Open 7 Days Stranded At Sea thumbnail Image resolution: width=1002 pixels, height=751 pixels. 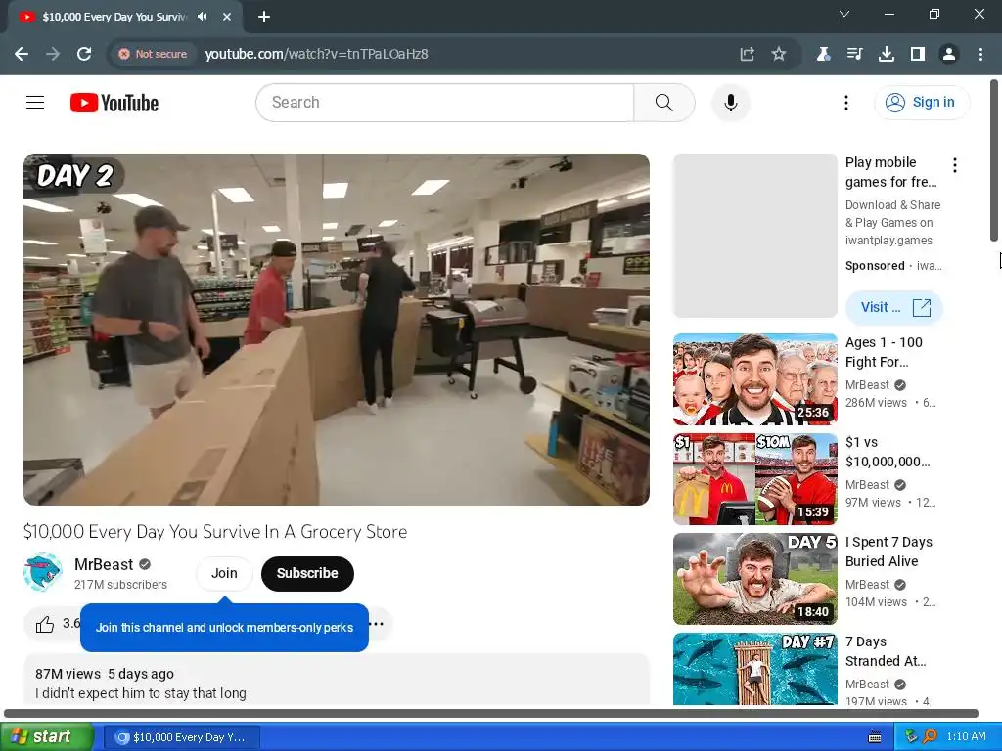(755, 669)
